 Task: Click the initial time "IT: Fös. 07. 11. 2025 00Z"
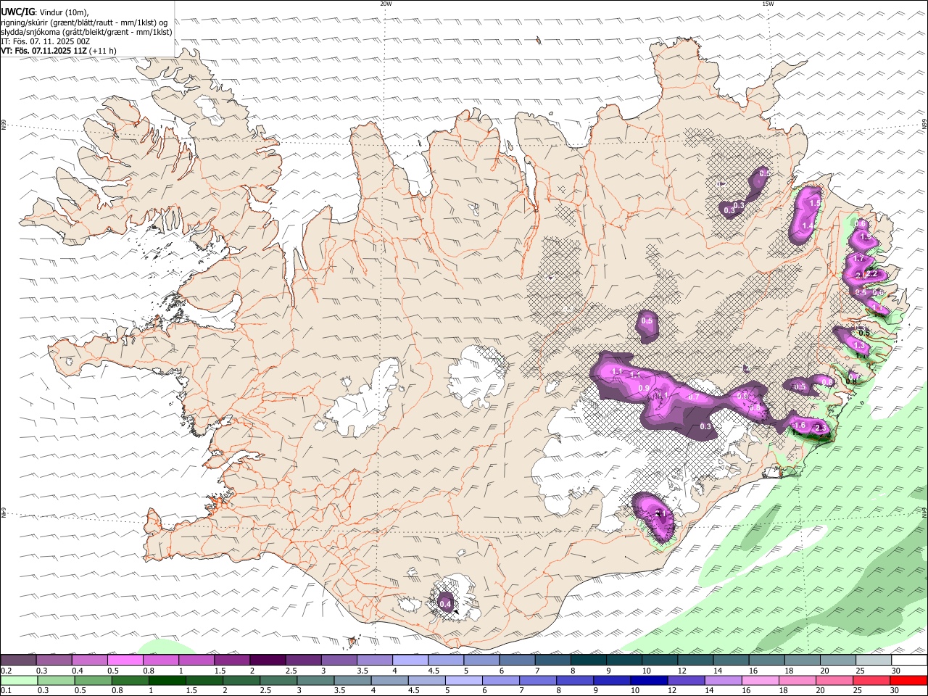click(46, 42)
